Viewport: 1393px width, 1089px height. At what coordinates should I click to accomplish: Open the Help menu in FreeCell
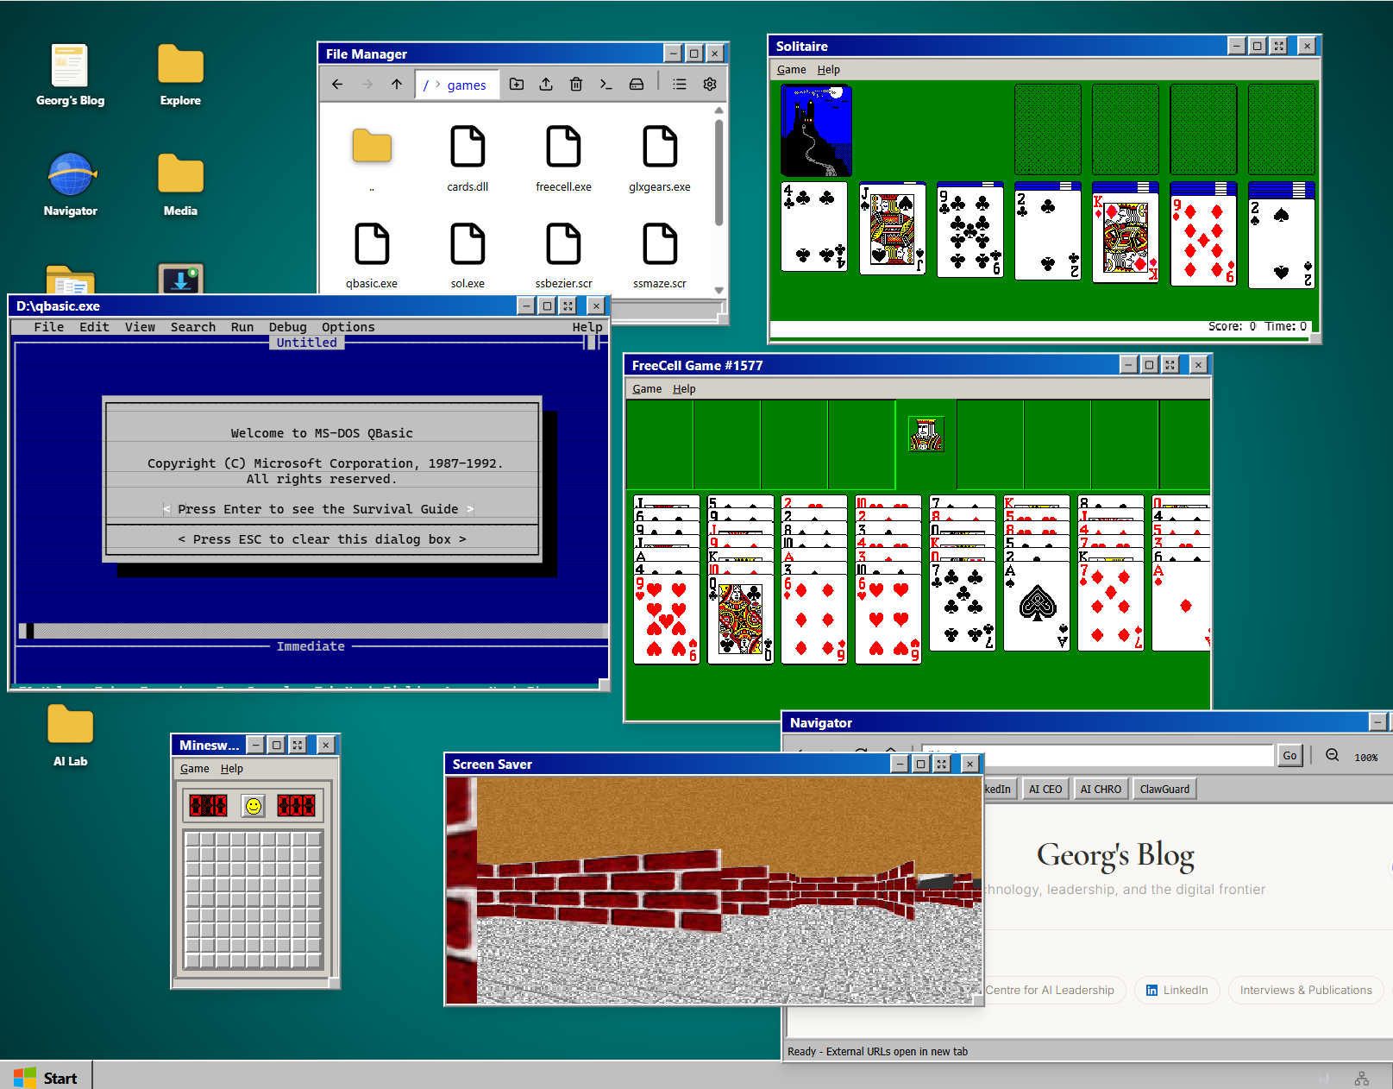[x=684, y=389]
